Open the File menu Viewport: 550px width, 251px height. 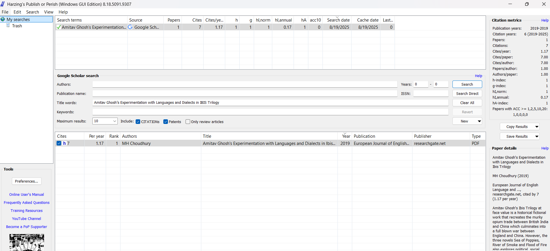(5, 12)
